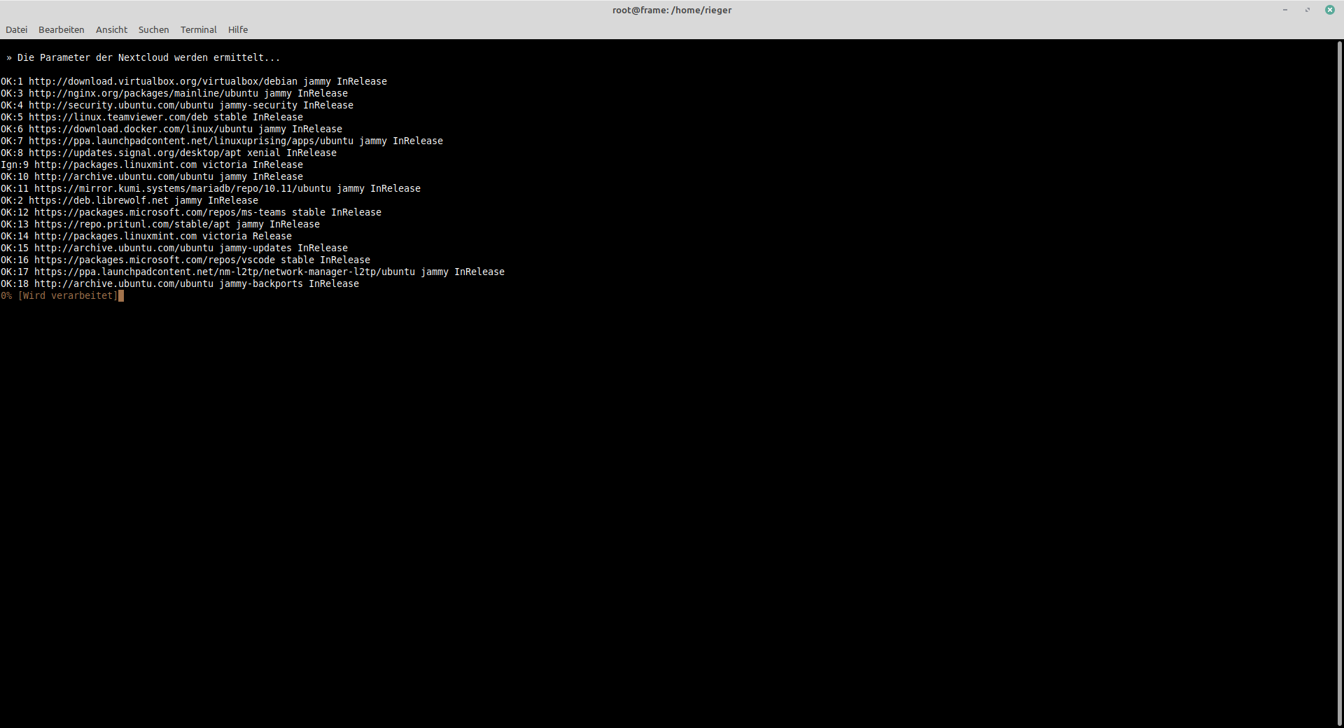Click the OK:10 archive.ubuntu.com jammy line
The image size is (1344, 728).
click(x=152, y=176)
